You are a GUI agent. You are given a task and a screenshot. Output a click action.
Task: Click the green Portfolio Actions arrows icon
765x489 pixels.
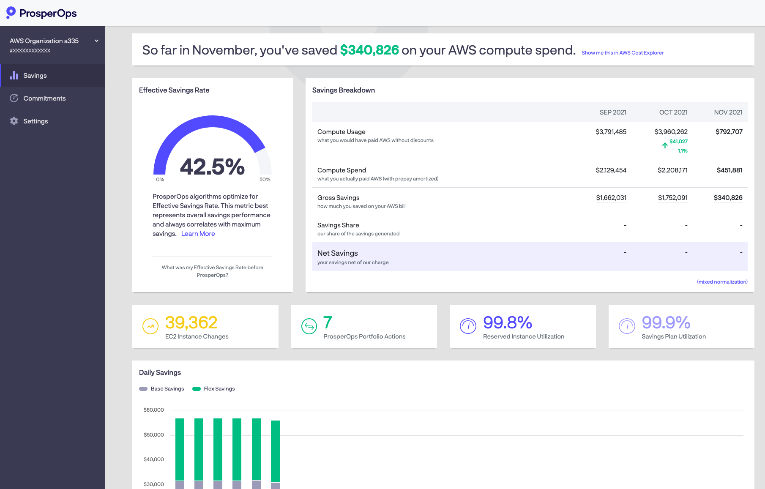[x=309, y=326]
